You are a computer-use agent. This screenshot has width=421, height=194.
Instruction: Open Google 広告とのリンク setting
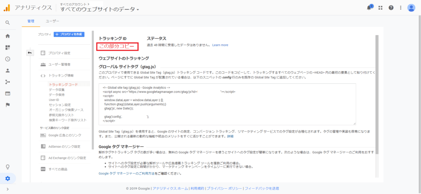click(65, 135)
